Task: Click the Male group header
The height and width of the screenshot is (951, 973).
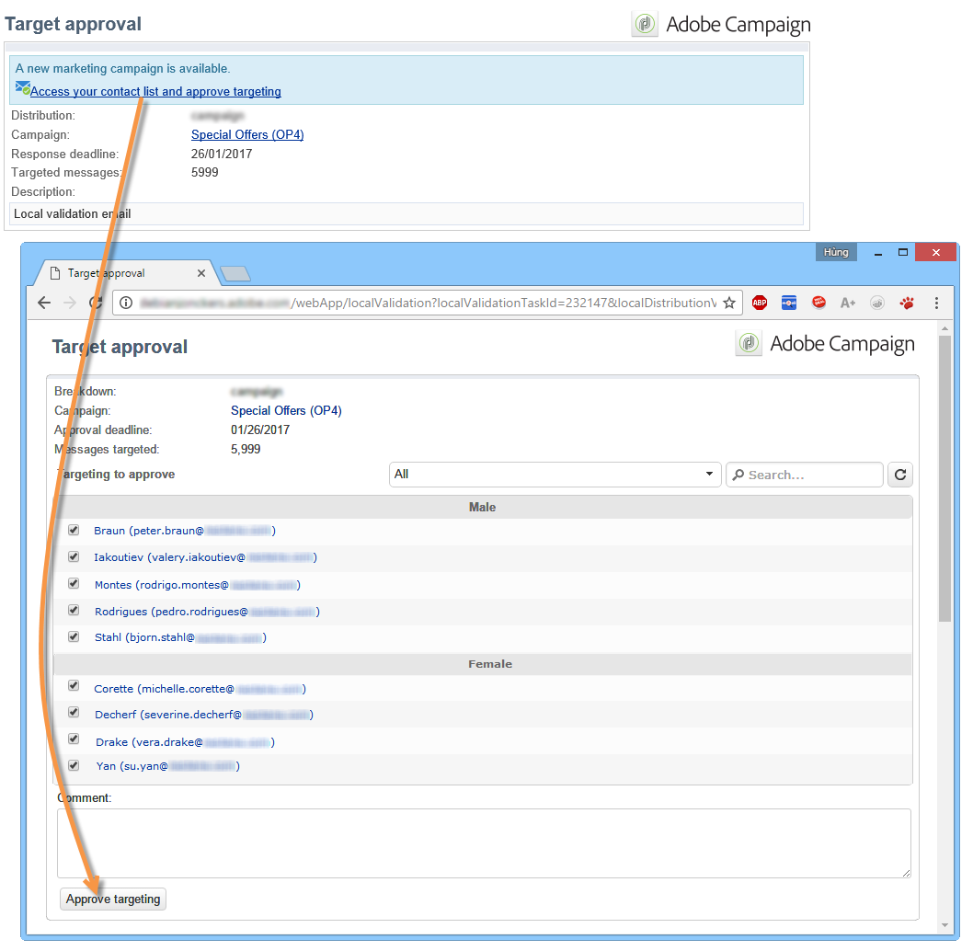Action: click(x=482, y=507)
